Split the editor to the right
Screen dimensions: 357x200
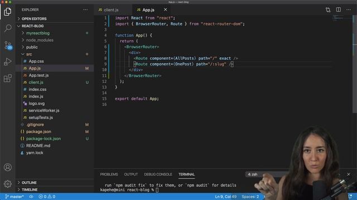pos(339,9)
